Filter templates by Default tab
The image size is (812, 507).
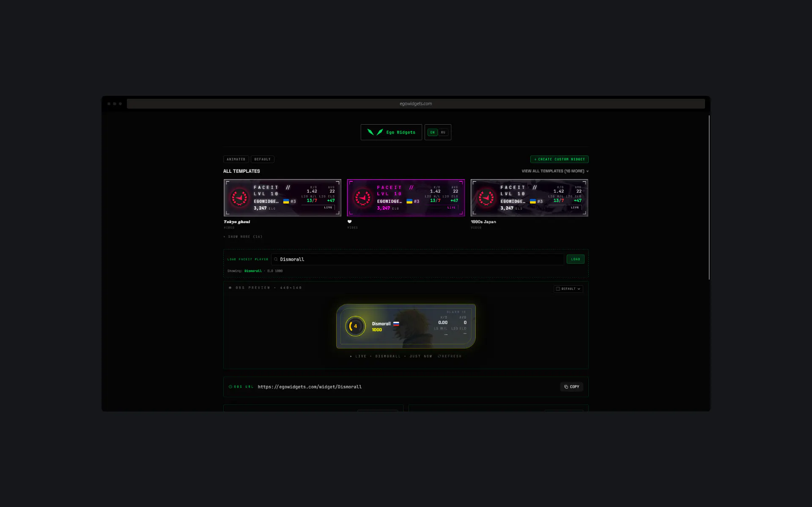[x=263, y=159]
